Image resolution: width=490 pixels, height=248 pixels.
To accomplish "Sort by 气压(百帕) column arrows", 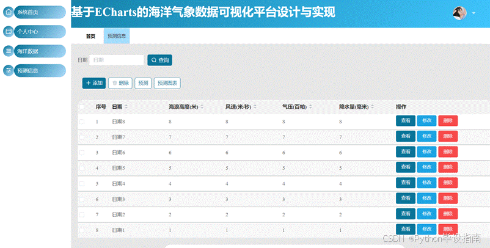I will [x=310, y=107].
